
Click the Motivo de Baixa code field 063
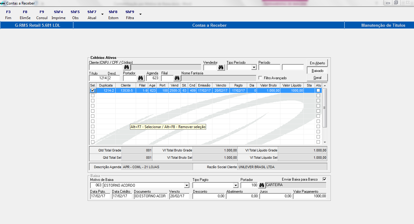96,185
